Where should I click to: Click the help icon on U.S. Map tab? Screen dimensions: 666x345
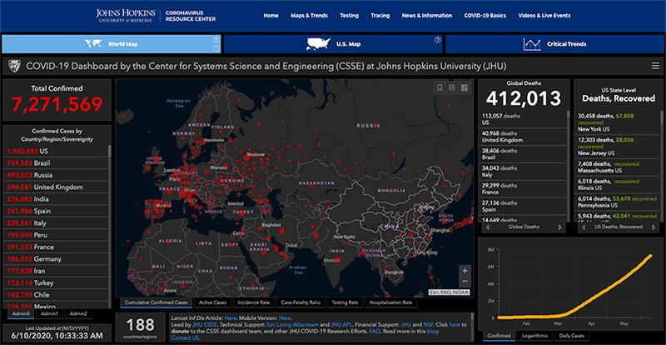tap(437, 39)
